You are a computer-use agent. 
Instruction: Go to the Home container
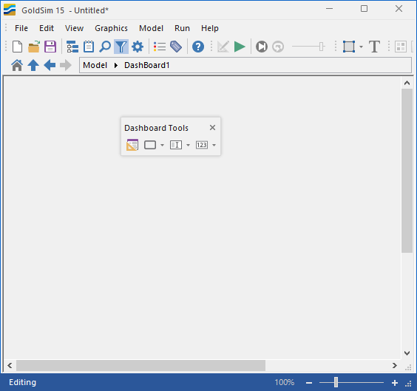(x=17, y=65)
